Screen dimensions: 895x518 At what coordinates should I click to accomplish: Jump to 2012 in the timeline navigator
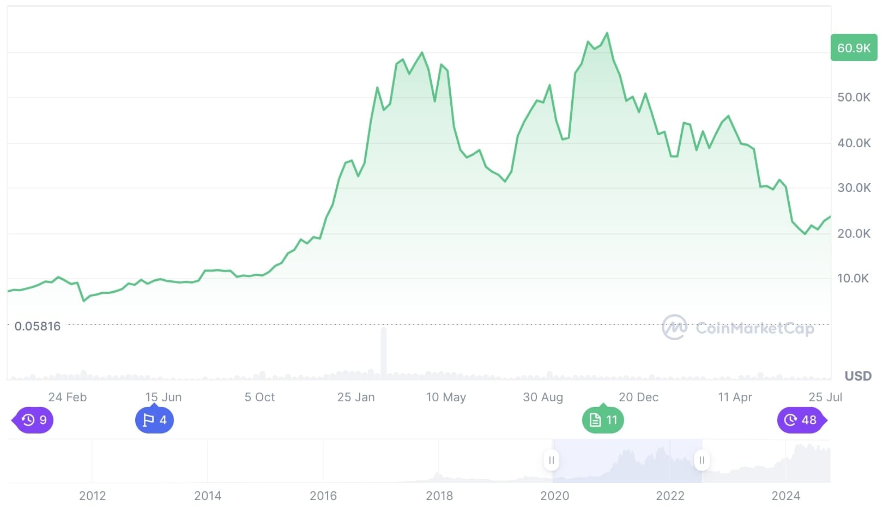click(92, 496)
